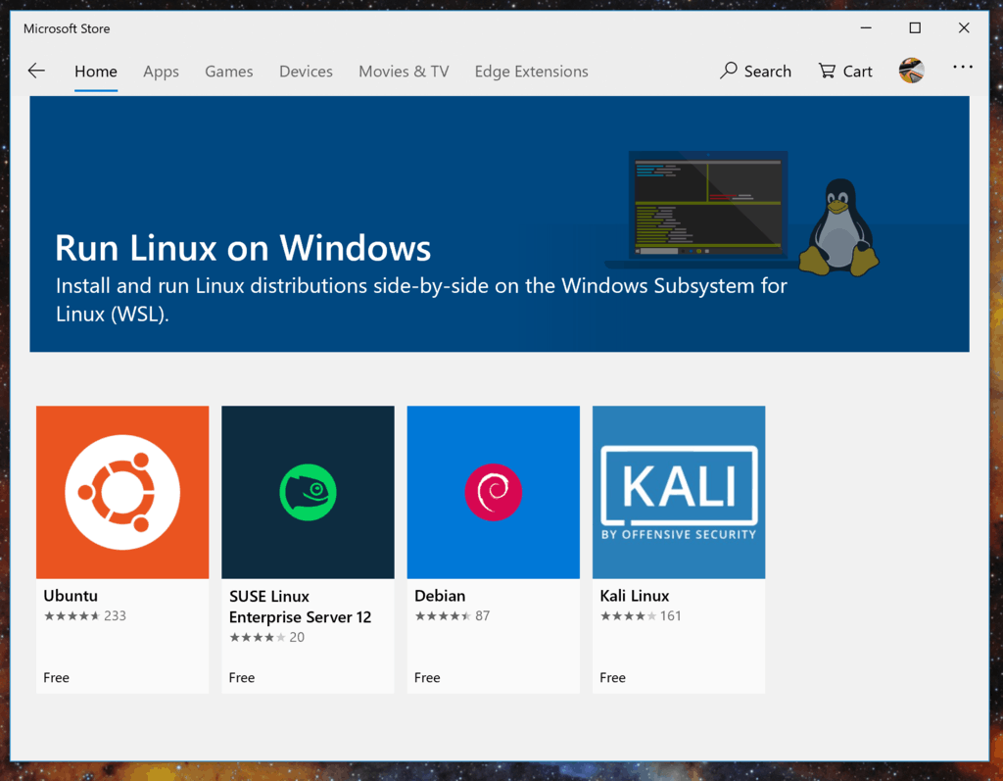Image resolution: width=1003 pixels, height=781 pixels.
Task: Open the user account avatar
Action: (x=912, y=71)
